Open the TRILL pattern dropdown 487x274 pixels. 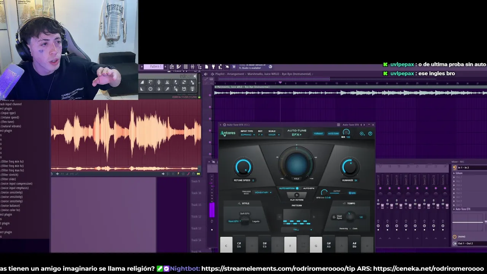tap(296, 229)
